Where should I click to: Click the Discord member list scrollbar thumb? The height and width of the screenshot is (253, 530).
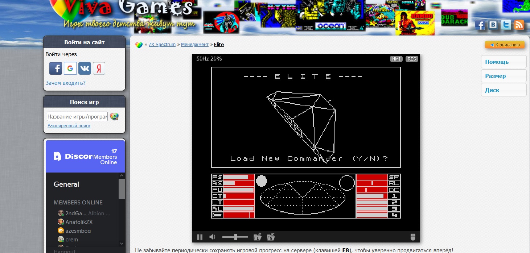click(x=122, y=188)
